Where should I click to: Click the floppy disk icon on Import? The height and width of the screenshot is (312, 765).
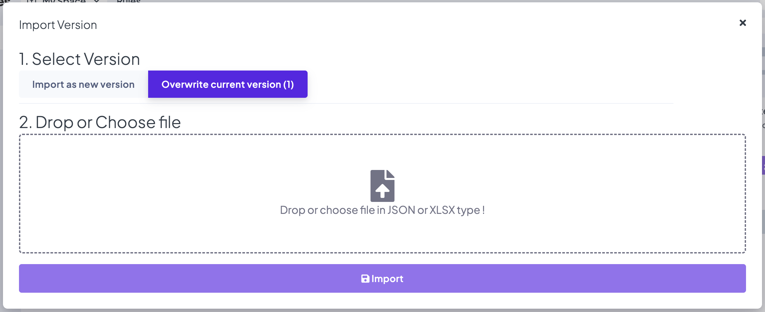tap(365, 279)
